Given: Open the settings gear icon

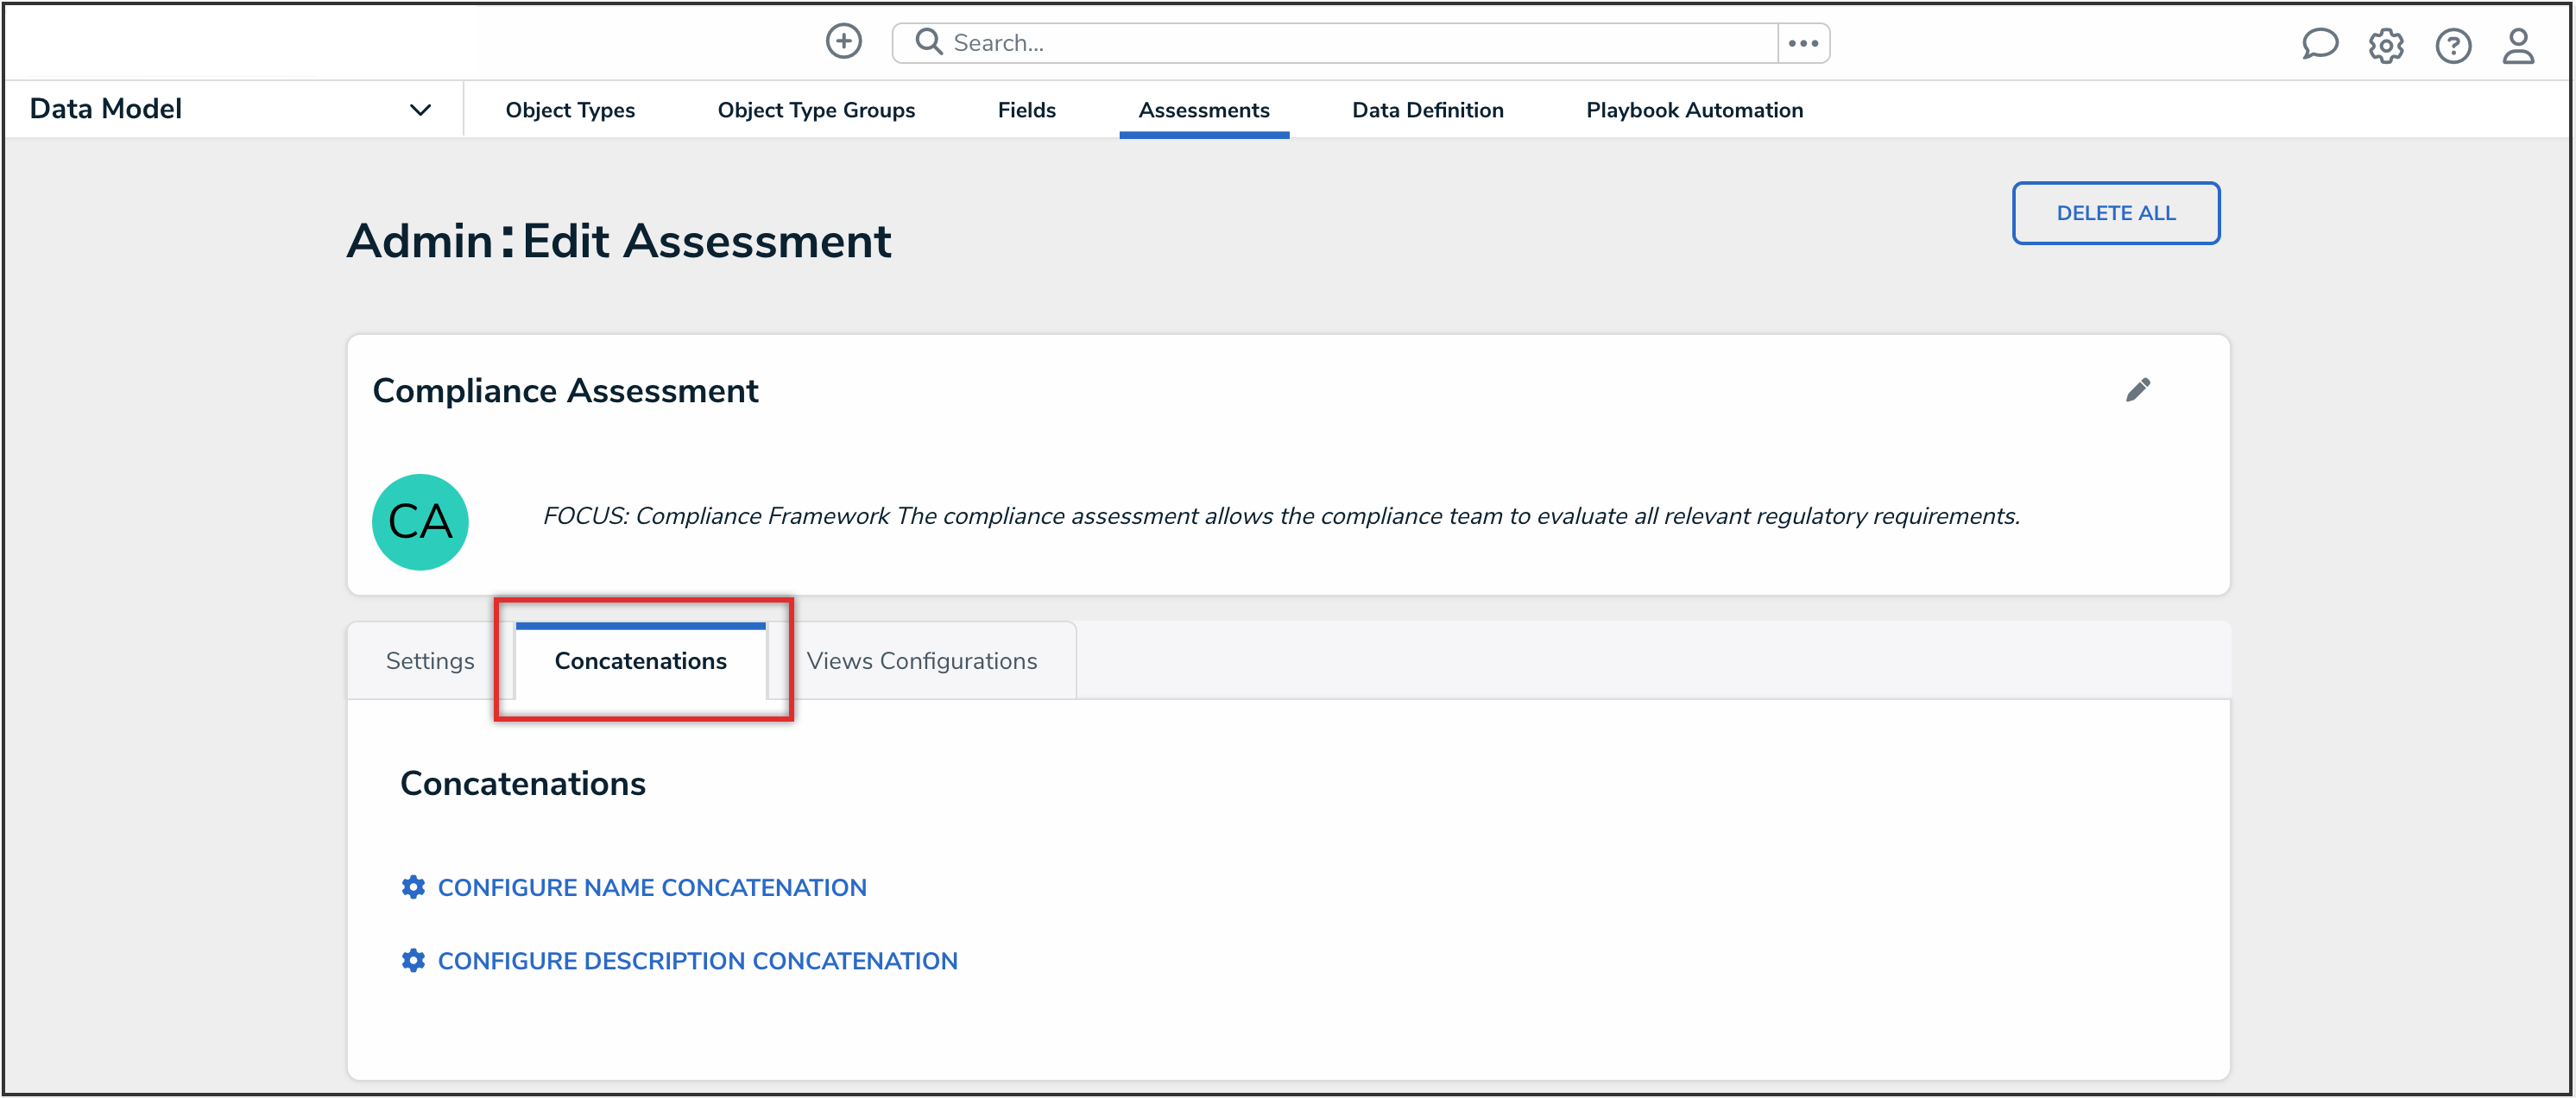Looking at the screenshot, I should (x=2385, y=45).
